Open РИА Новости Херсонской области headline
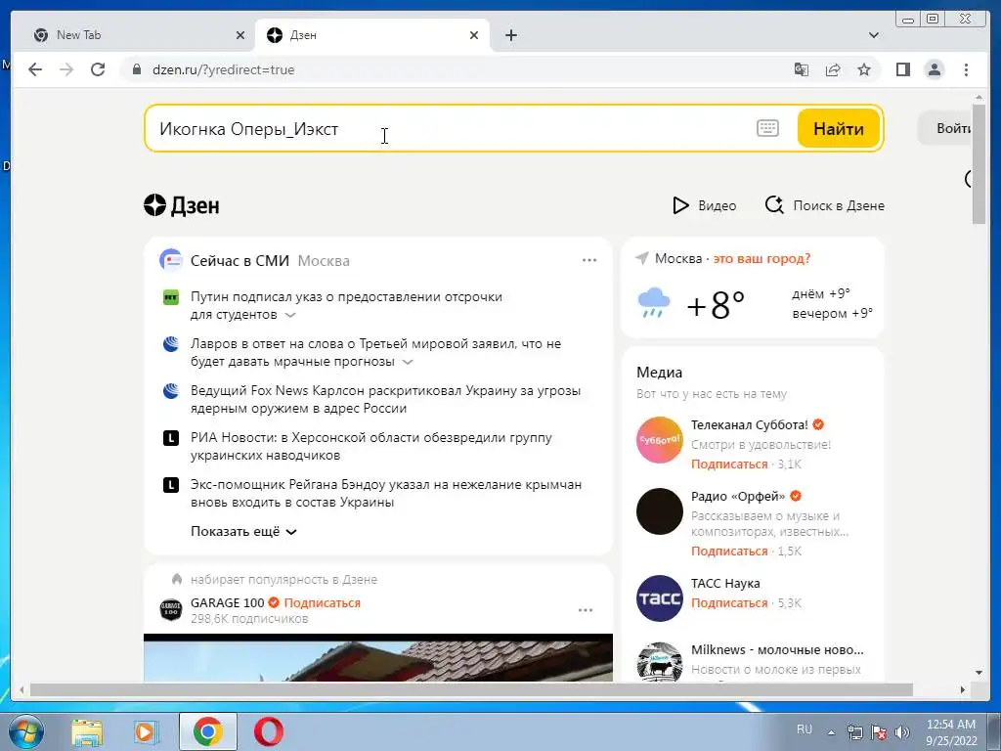The image size is (1001, 751). coord(370,446)
